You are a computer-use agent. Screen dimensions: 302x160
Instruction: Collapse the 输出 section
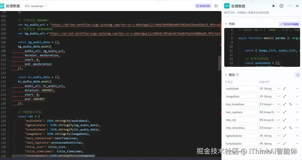(226, 75)
